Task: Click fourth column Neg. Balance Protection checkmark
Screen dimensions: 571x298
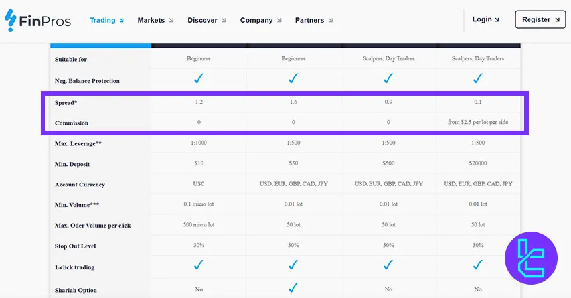Action: point(478,78)
